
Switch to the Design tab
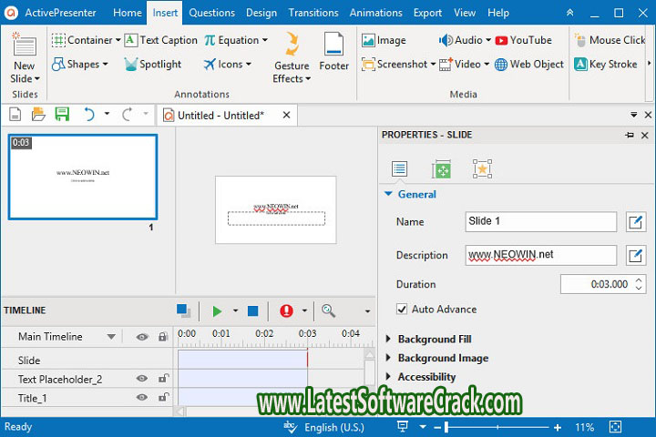261,13
